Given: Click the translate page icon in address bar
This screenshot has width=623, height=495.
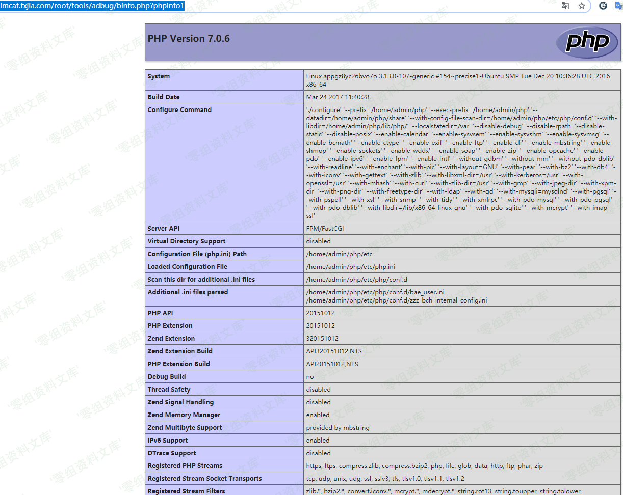Looking at the screenshot, I should pos(565,6).
